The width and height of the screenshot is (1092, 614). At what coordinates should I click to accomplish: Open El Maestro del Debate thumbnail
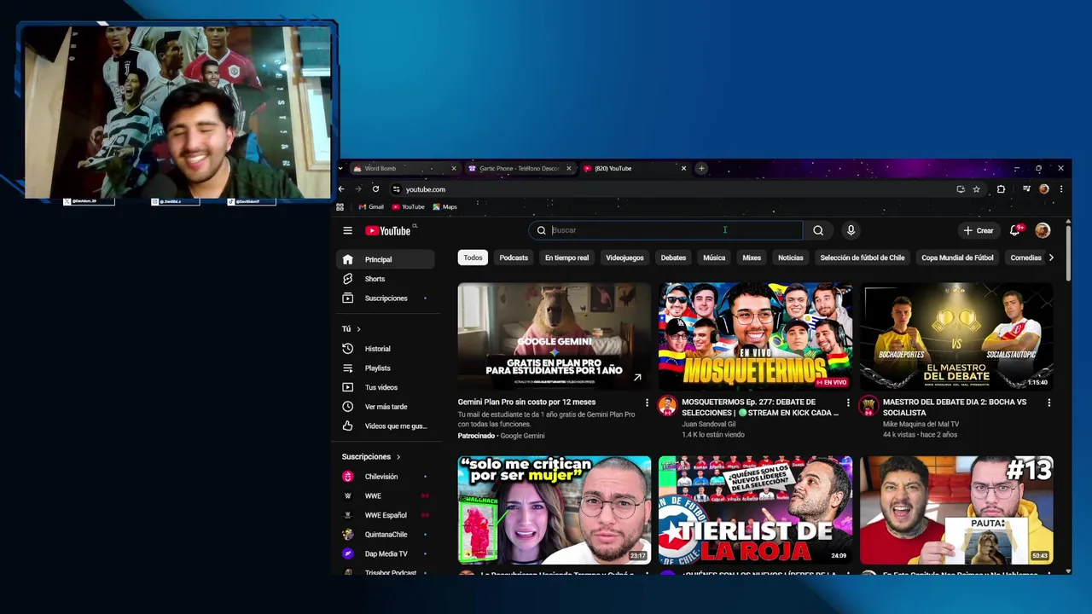coord(956,336)
